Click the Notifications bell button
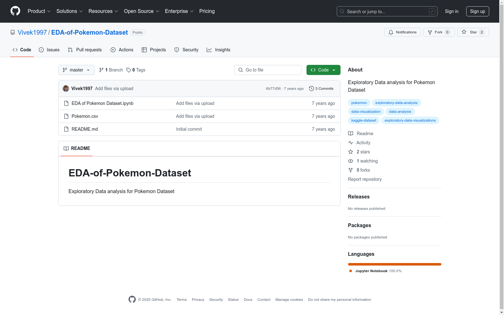 point(402,32)
